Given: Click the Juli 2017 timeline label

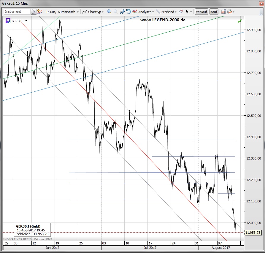Looking at the screenshot, I should click(x=150, y=248).
